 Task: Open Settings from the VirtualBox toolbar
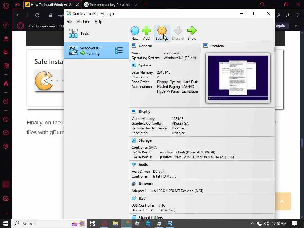pyautogui.click(x=162, y=33)
